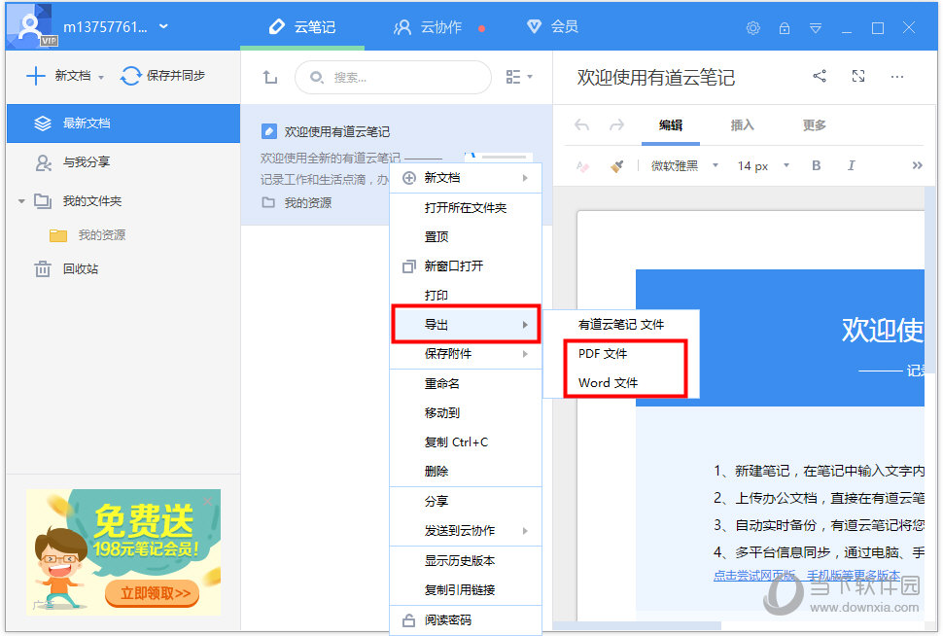
Task: Open the list view mode dropdown
Action: pos(518,77)
